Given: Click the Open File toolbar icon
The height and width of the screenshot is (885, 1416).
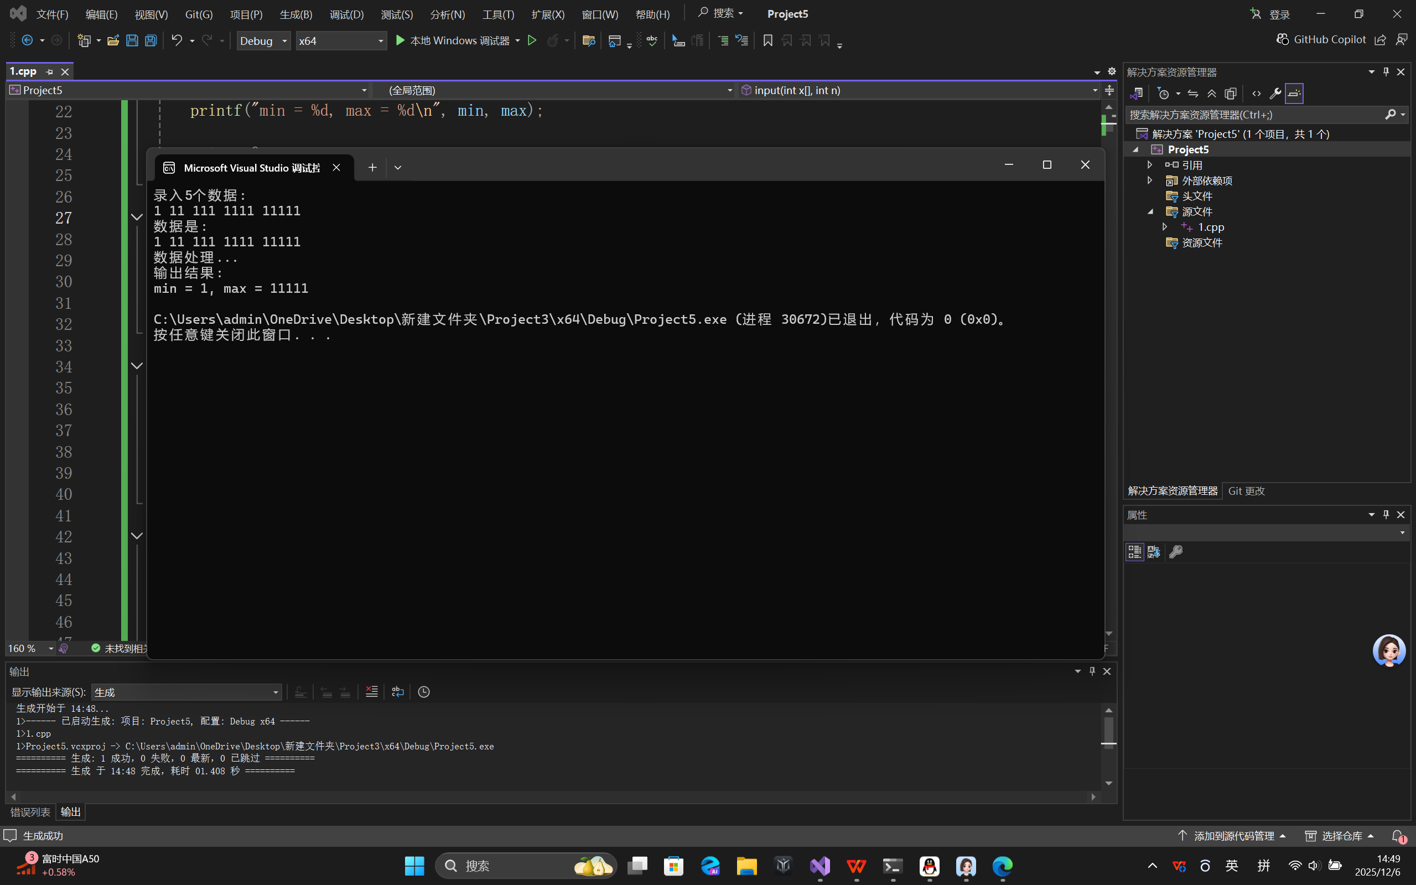Looking at the screenshot, I should (x=113, y=40).
